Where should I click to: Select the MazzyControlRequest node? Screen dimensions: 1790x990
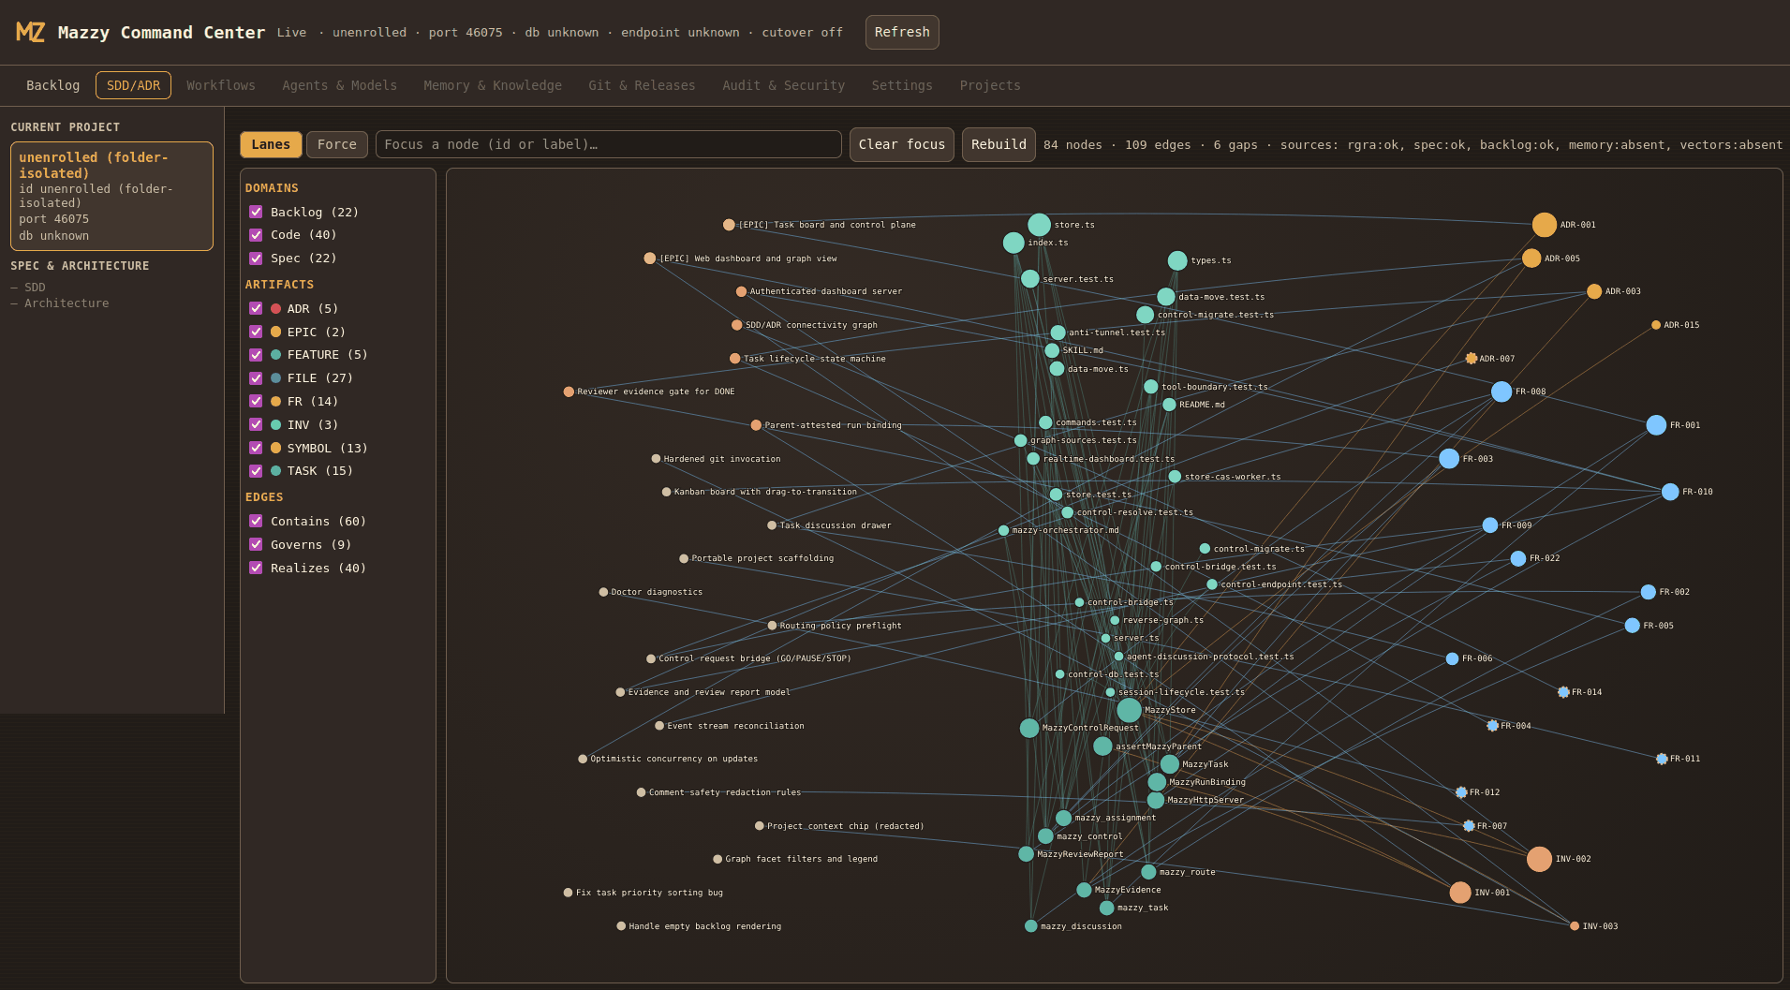(1029, 728)
